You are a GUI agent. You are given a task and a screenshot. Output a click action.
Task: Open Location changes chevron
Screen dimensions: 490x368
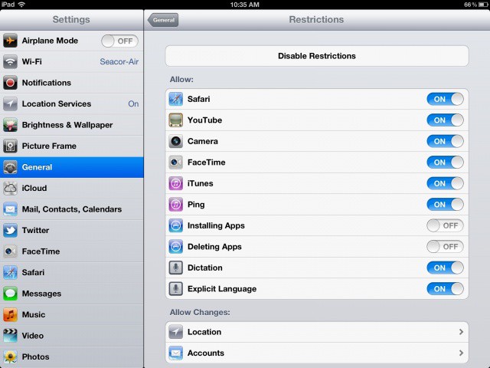(461, 332)
